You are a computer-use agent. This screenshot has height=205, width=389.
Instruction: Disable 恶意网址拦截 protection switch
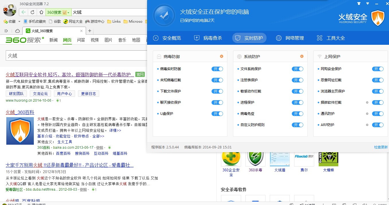(x=378, y=80)
